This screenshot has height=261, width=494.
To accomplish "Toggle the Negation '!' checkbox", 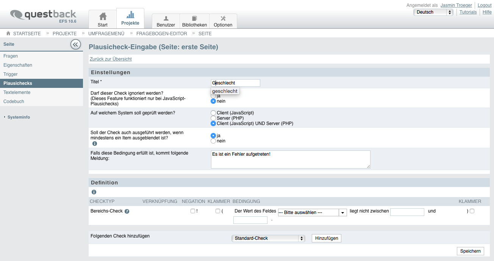I will [193, 211].
